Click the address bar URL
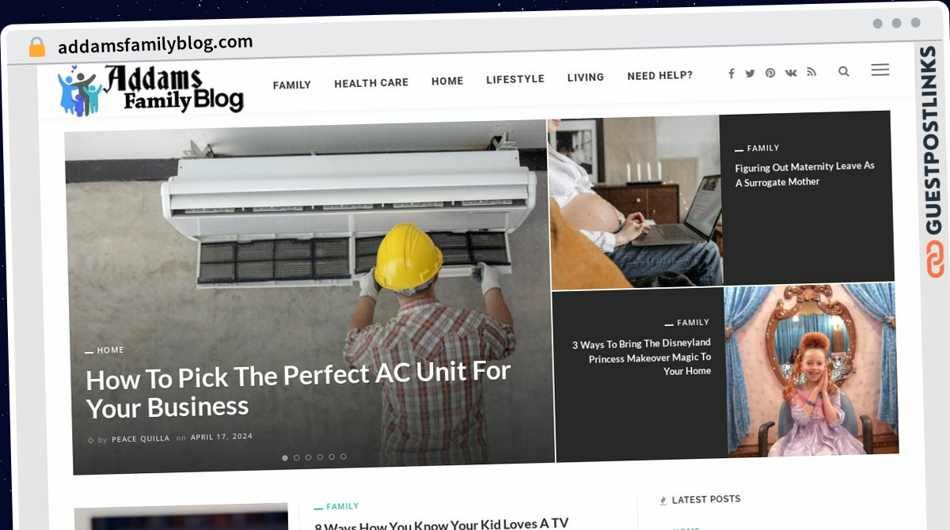950x530 pixels. (155, 44)
